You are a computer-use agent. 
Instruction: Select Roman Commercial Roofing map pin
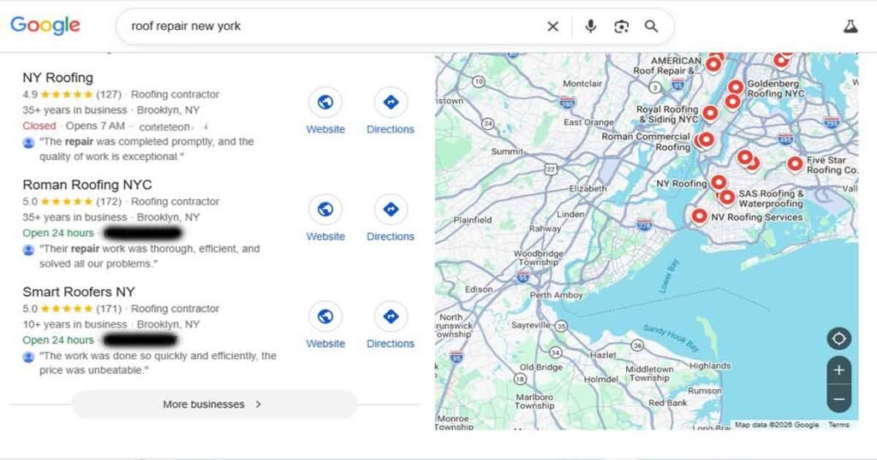(x=707, y=139)
